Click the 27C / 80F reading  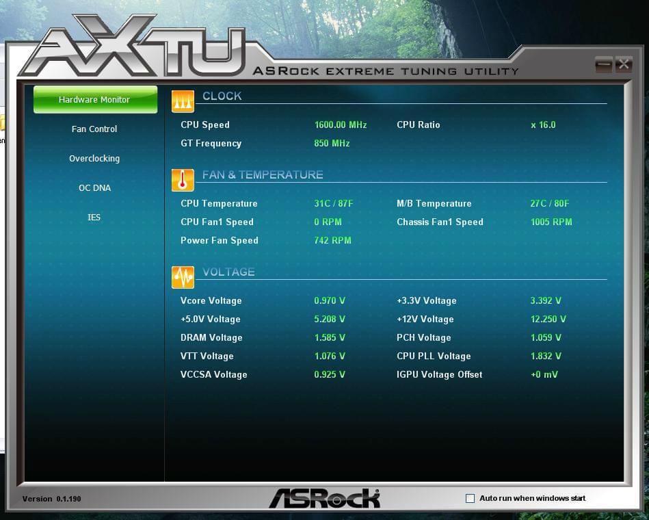tap(550, 203)
